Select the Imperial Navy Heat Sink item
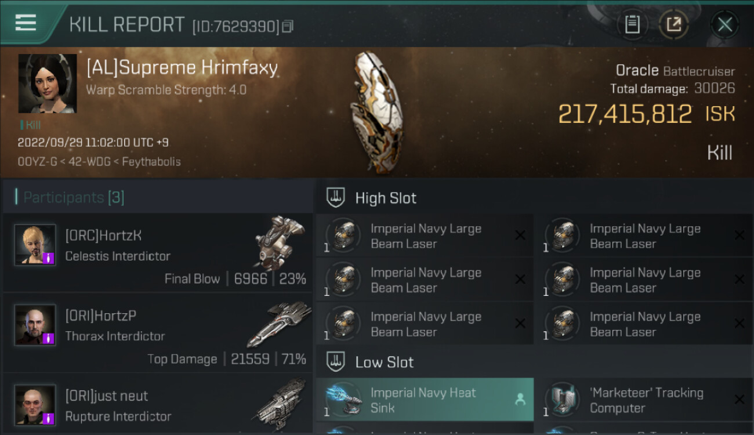The height and width of the screenshot is (435, 754). click(x=423, y=400)
